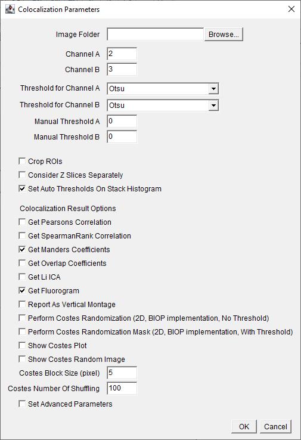
Task: Click the Browse button for Image Folder
Action: (224, 34)
